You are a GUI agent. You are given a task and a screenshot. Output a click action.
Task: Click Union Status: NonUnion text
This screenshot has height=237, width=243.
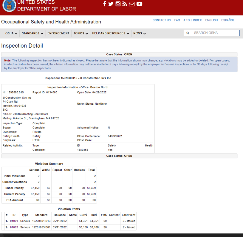click(92, 104)
